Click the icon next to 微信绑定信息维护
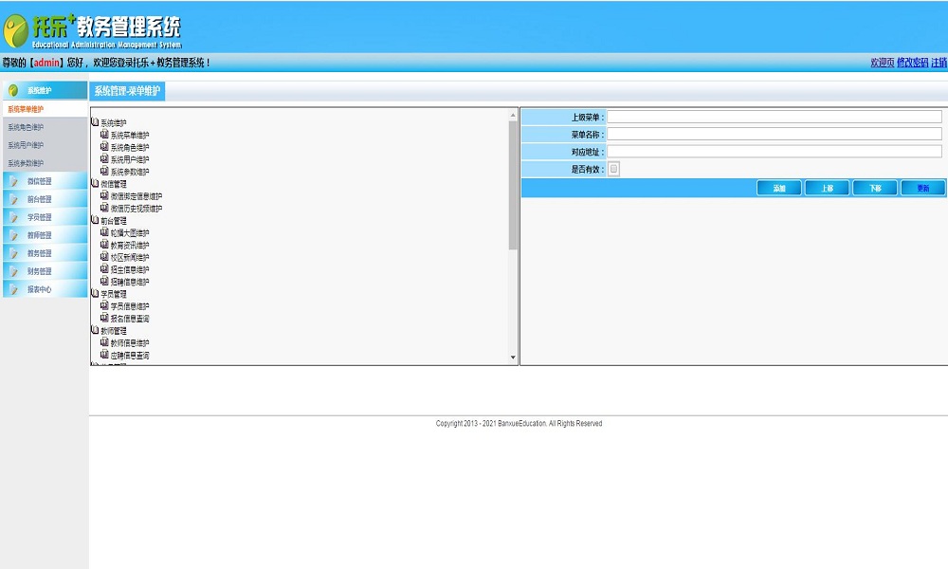Screen dimensions: 948x569 point(104,195)
